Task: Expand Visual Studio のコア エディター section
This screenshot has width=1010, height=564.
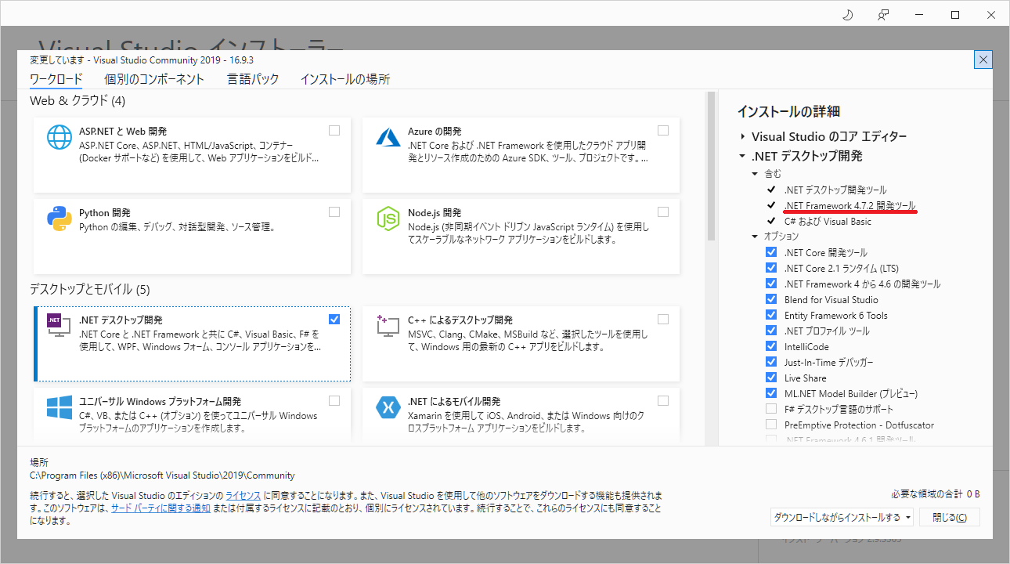Action: pos(742,136)
